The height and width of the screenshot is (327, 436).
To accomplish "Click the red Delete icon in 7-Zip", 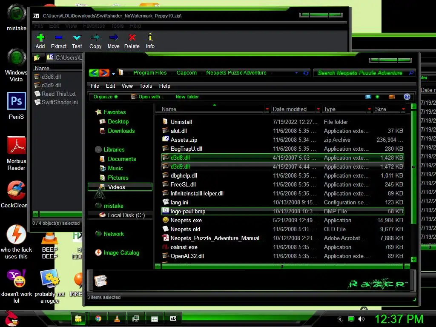I will [x=132, y=41].
